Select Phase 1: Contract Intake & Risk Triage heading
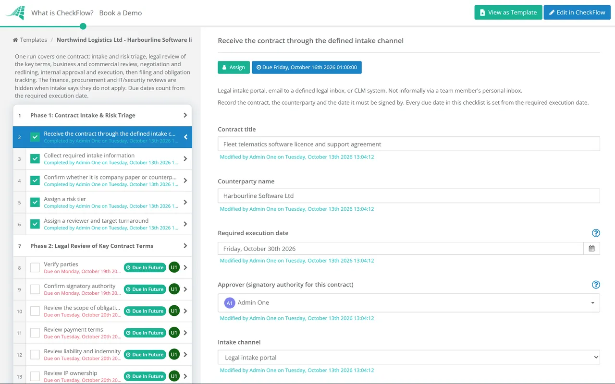The width and height of the screenshot is (615, 384). tap(83, 115)
